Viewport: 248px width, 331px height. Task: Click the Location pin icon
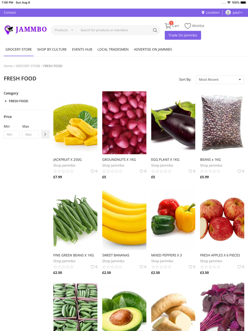203,12
